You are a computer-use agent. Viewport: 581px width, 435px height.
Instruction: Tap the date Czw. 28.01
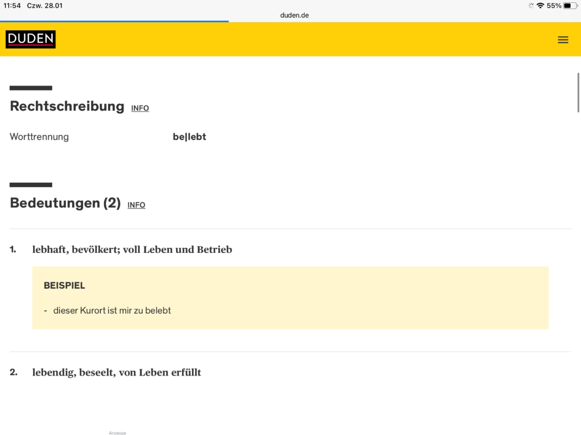[45, 5]
